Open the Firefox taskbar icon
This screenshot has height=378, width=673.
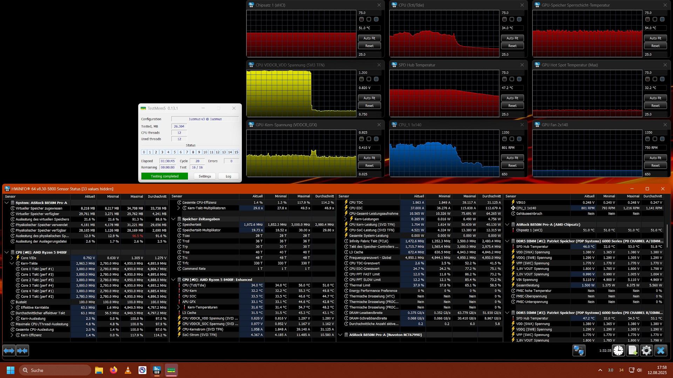[113, 370]
